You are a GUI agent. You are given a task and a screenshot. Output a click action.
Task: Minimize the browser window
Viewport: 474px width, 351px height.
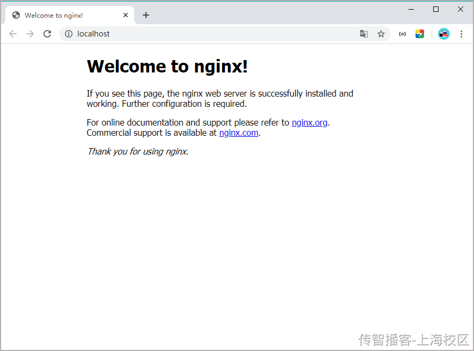(411, 9)
